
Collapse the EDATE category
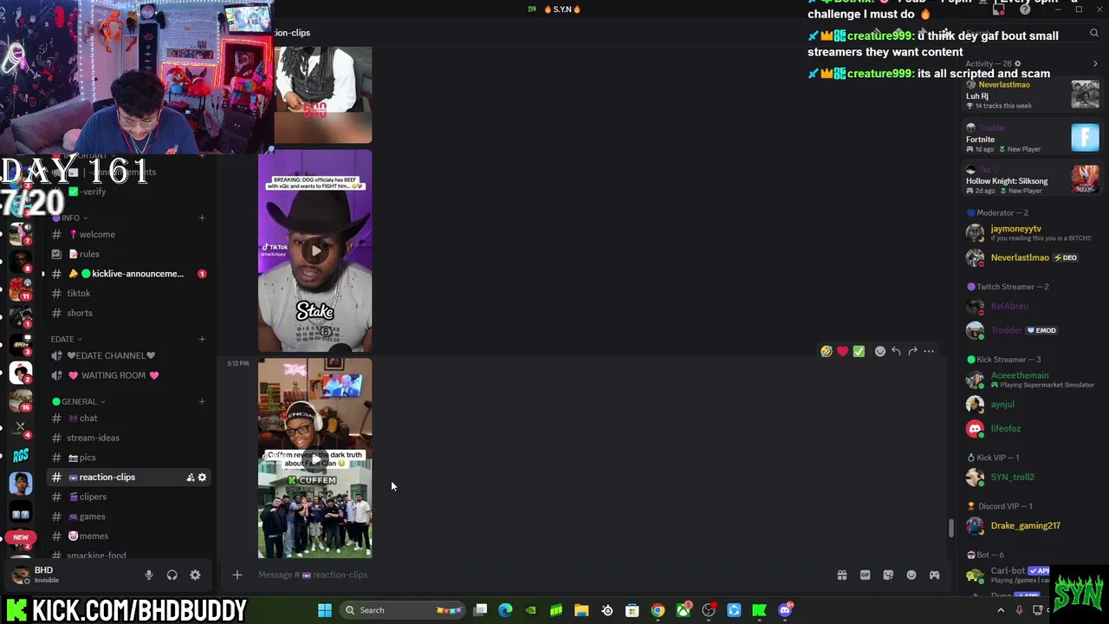[67, 339]
